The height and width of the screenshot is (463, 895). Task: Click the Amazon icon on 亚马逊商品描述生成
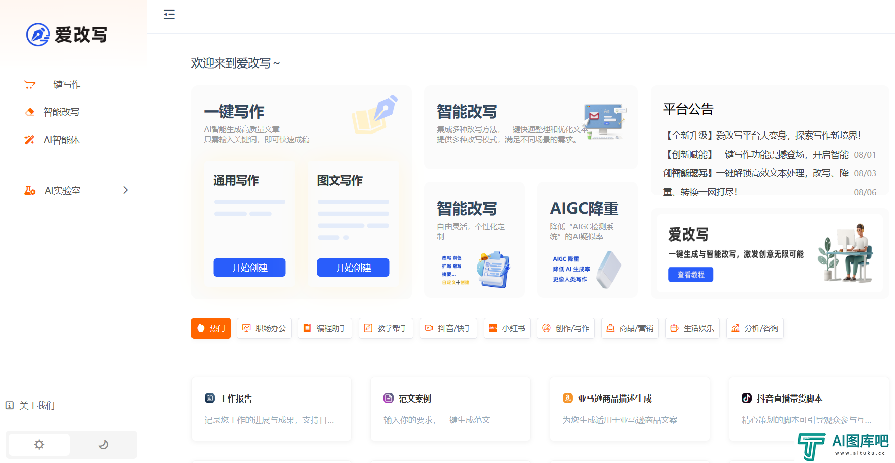[568, 398]
